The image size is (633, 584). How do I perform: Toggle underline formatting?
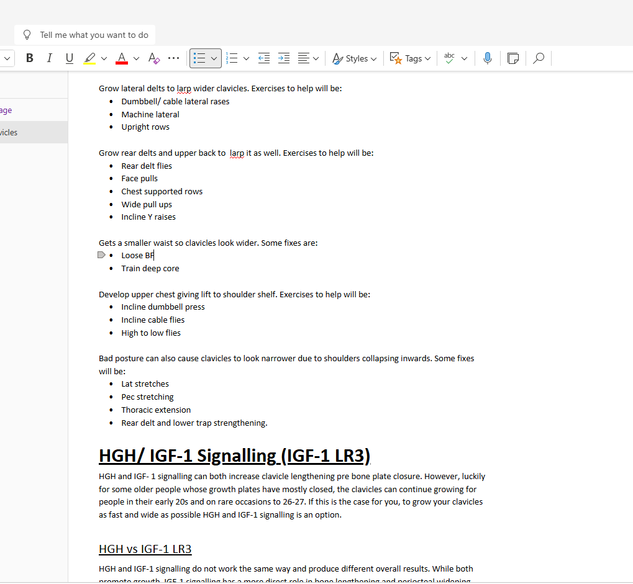[69, 58]
